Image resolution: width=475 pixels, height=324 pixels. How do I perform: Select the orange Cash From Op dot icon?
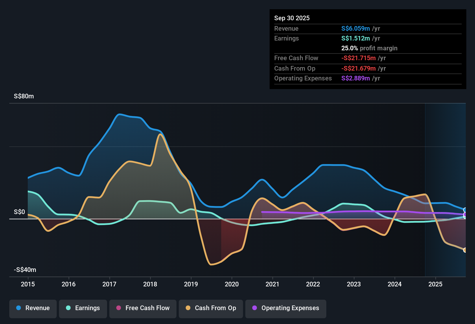[x=188, y=308]
